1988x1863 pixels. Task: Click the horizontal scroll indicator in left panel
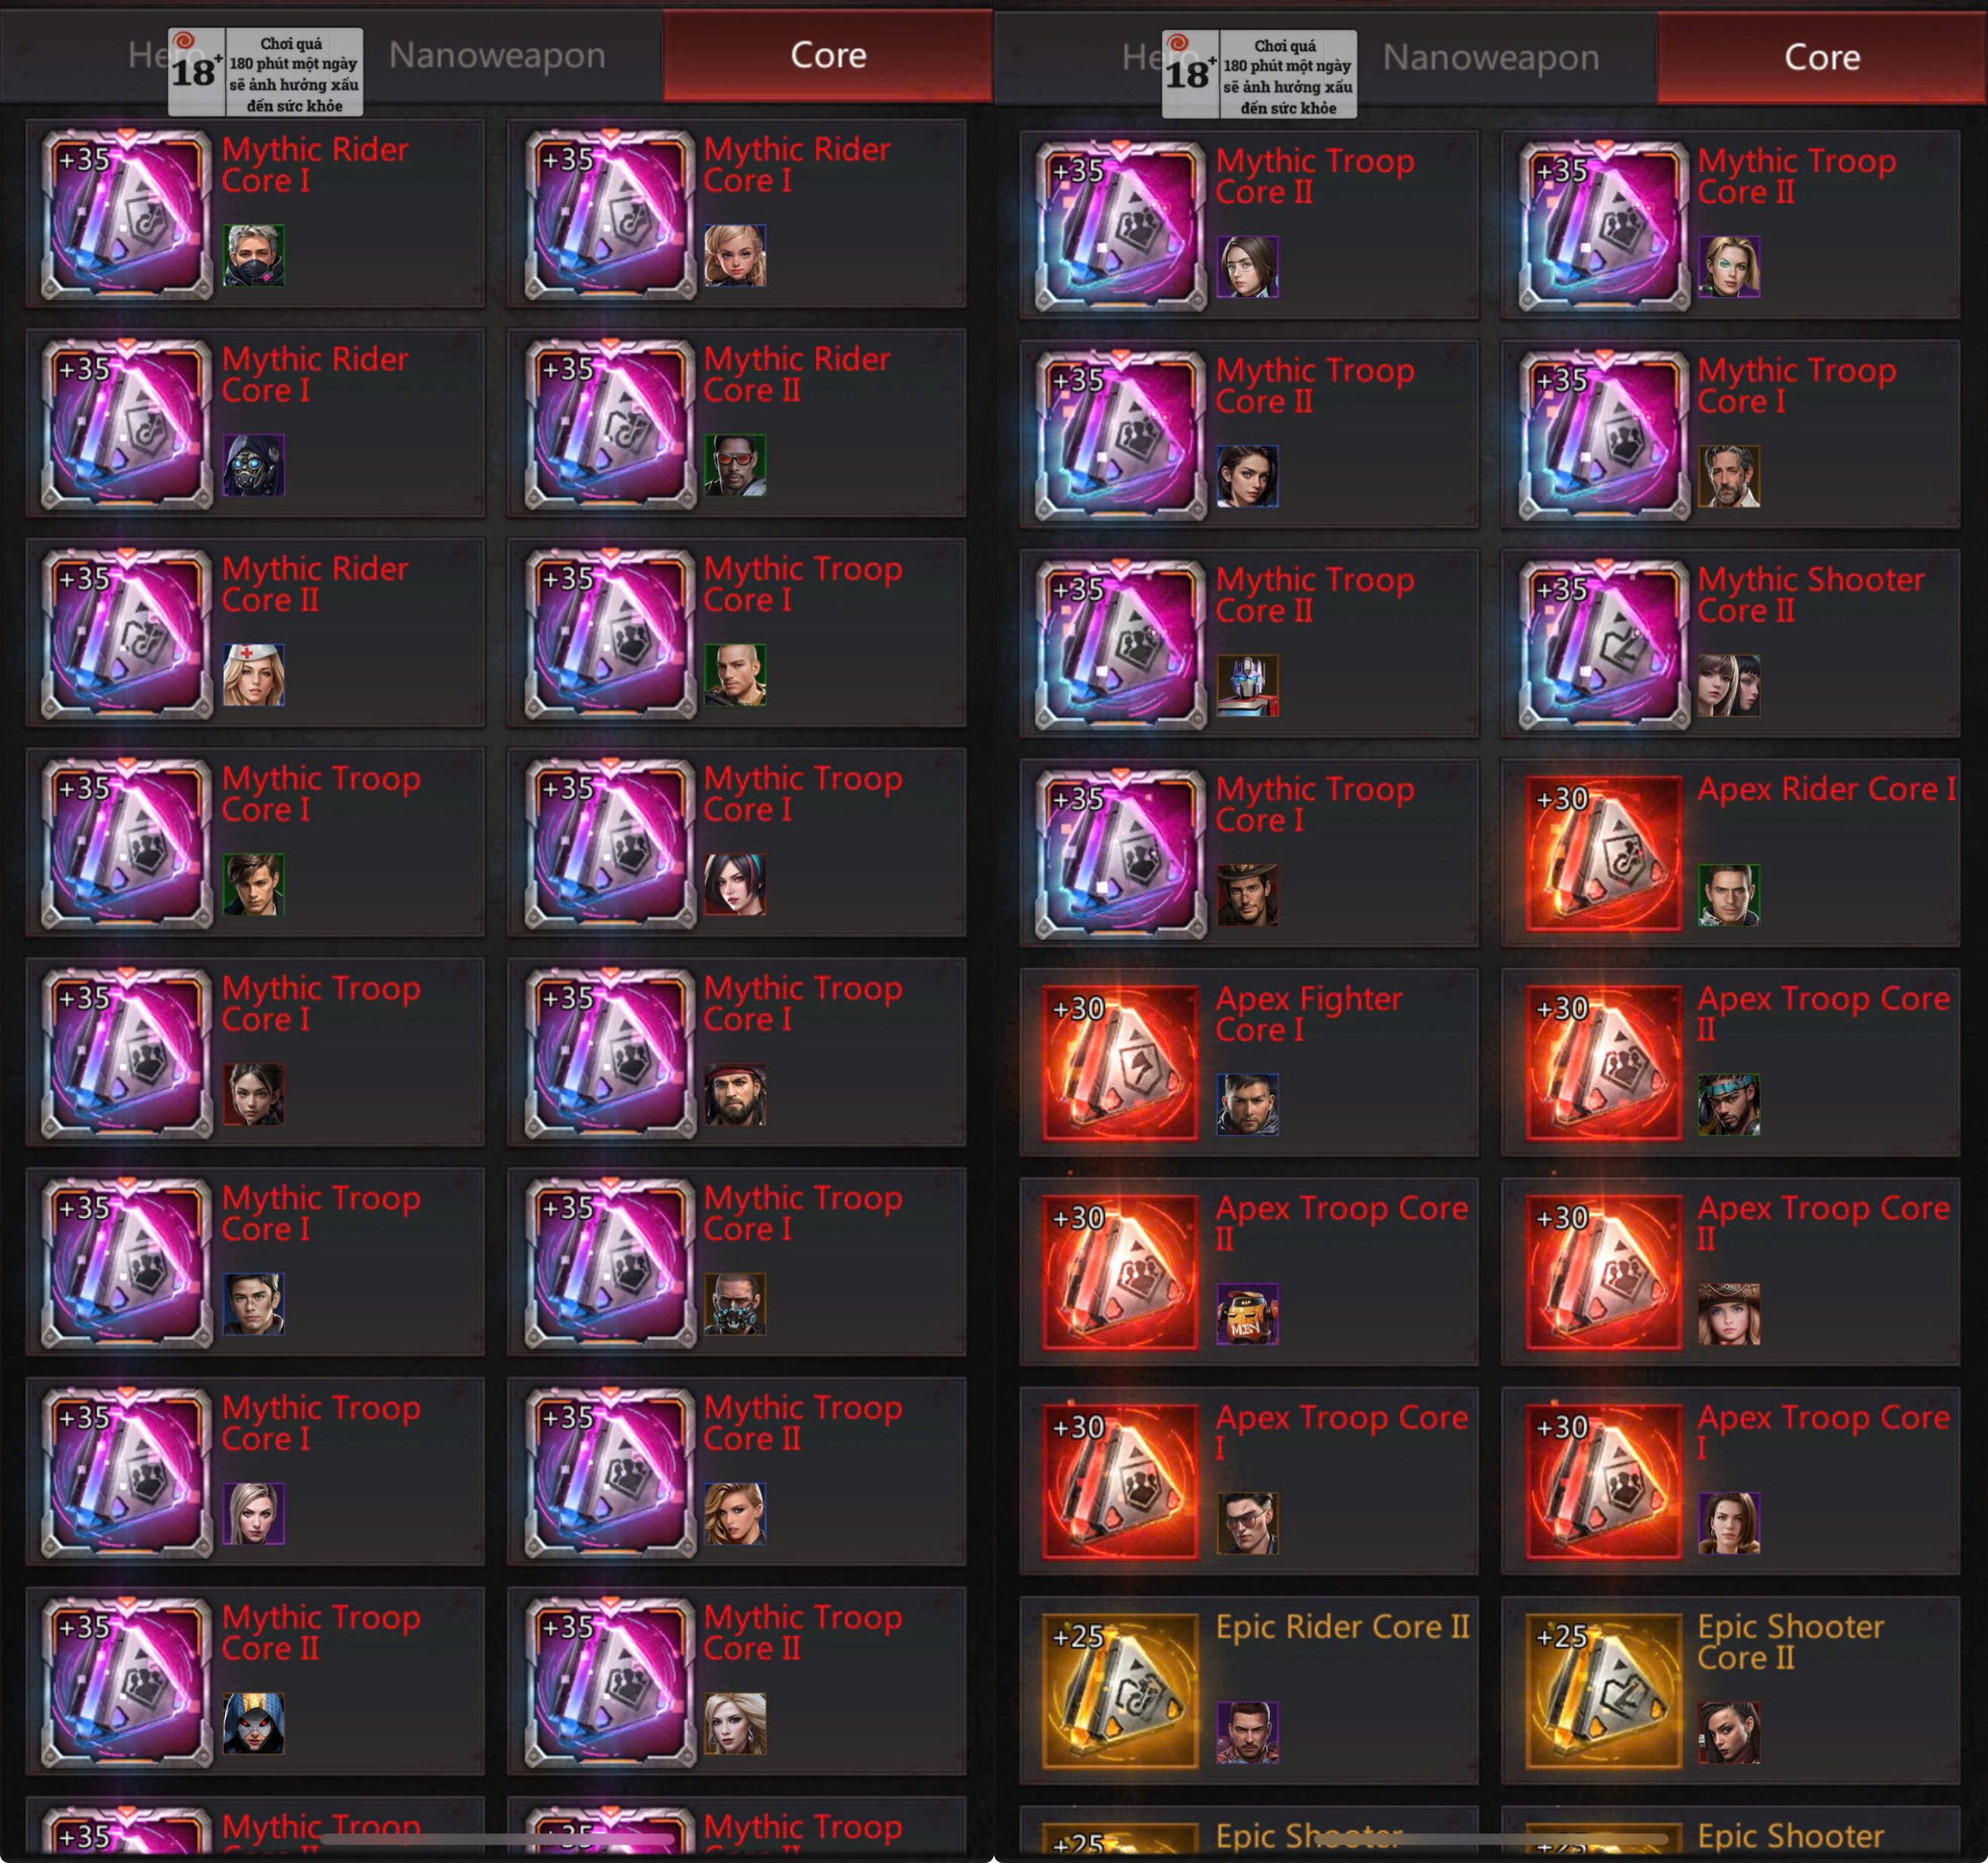pos(497,1838)
